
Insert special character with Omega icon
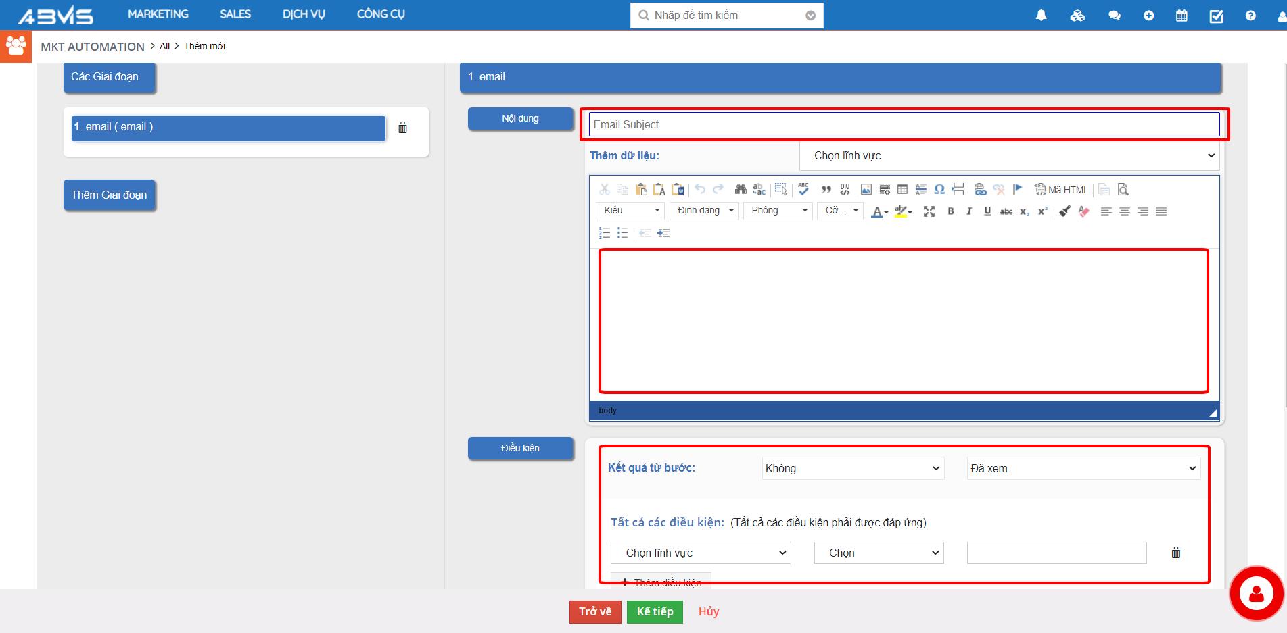click(x=939, y=190)
